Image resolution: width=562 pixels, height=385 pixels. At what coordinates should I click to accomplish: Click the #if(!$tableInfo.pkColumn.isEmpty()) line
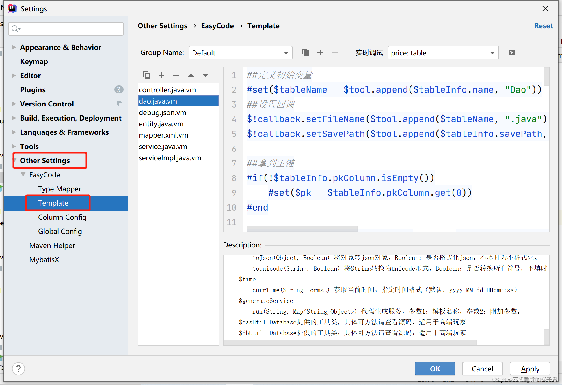point(340,178)
